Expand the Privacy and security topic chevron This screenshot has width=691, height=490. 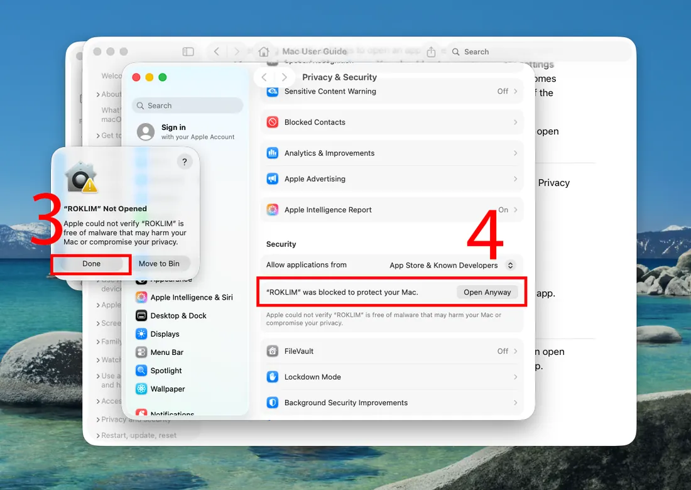(x=98, y=420)
